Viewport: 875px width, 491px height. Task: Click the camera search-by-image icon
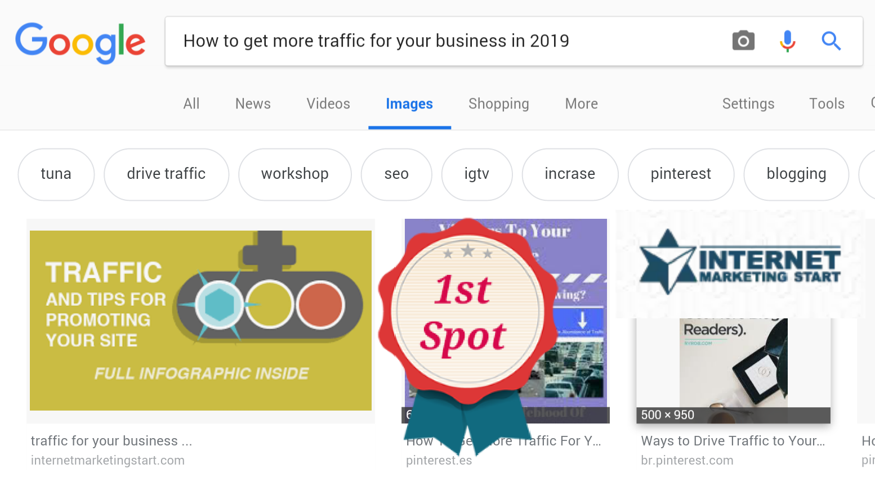point(743,40)
